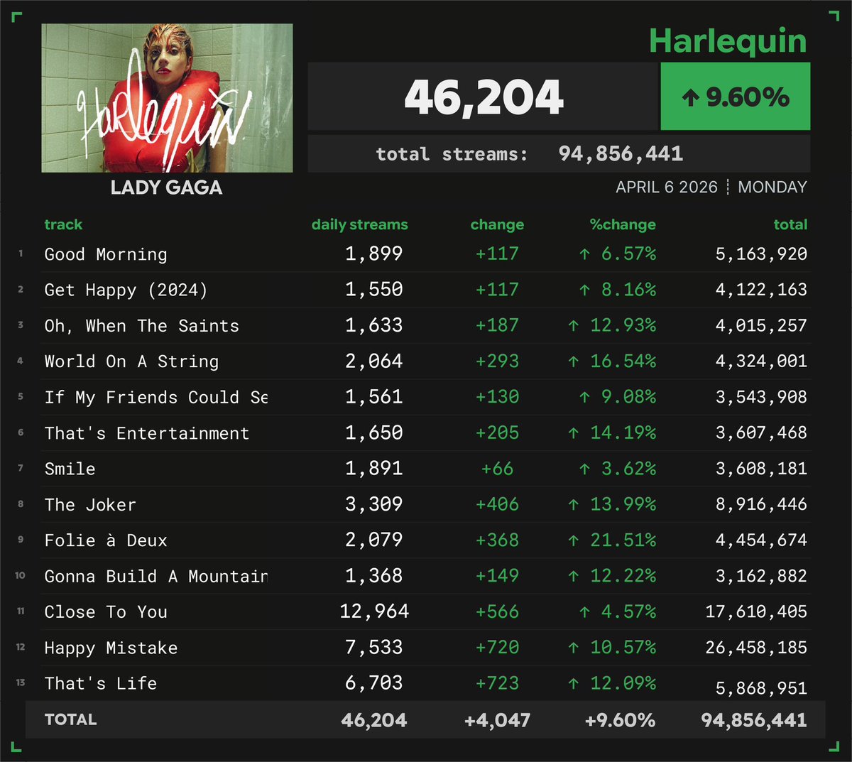This screenshot has height=762, width=852.
Task: Click the TOTAL row label
Action: (x=70, y=719)
